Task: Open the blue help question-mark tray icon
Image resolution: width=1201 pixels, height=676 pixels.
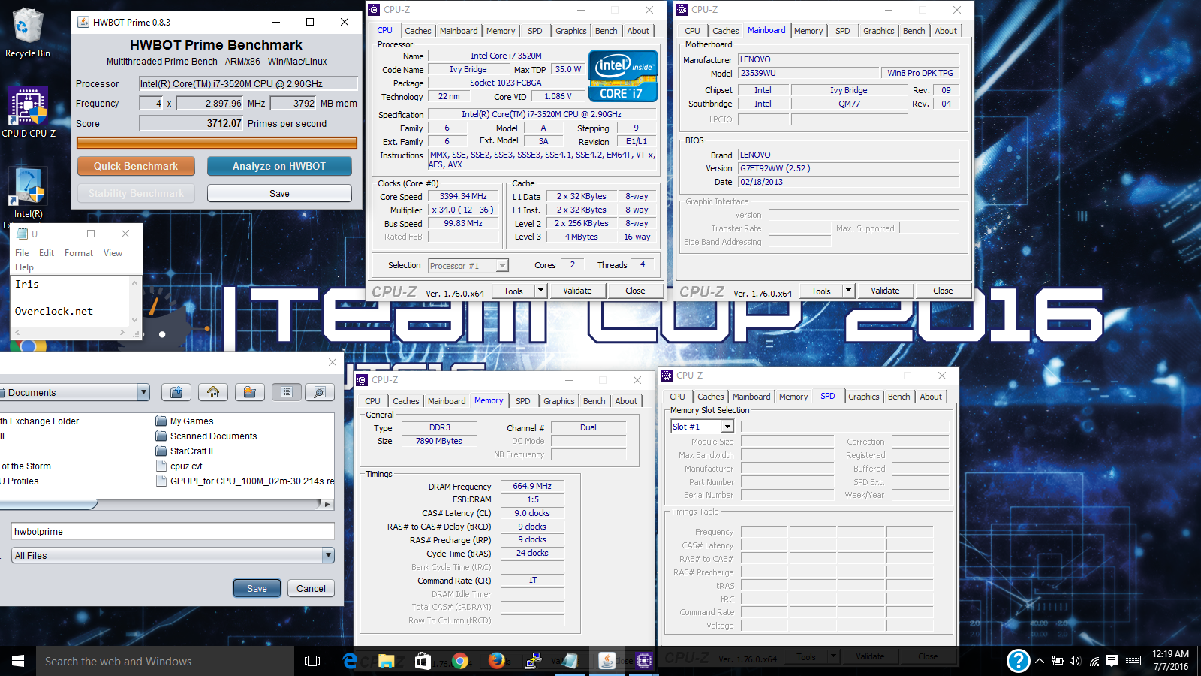Action: click(x=1018, y=661)
